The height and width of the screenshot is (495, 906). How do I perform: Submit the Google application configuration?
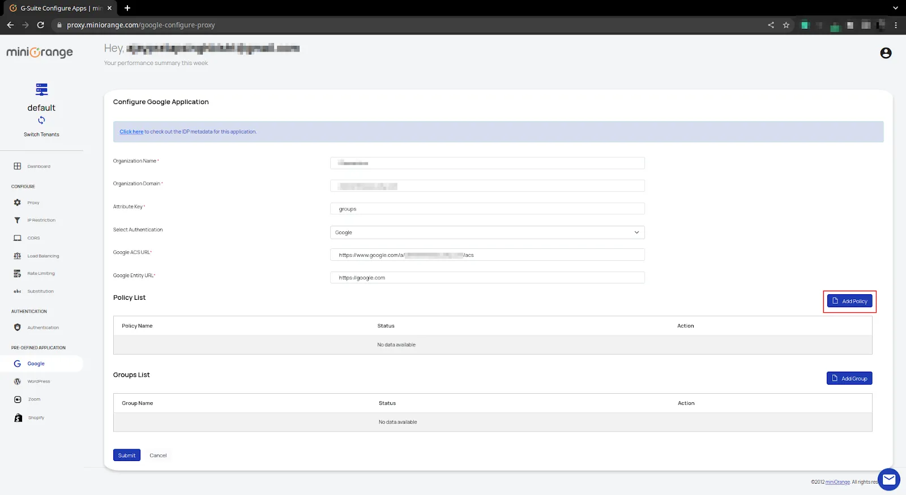click(127, 455)
